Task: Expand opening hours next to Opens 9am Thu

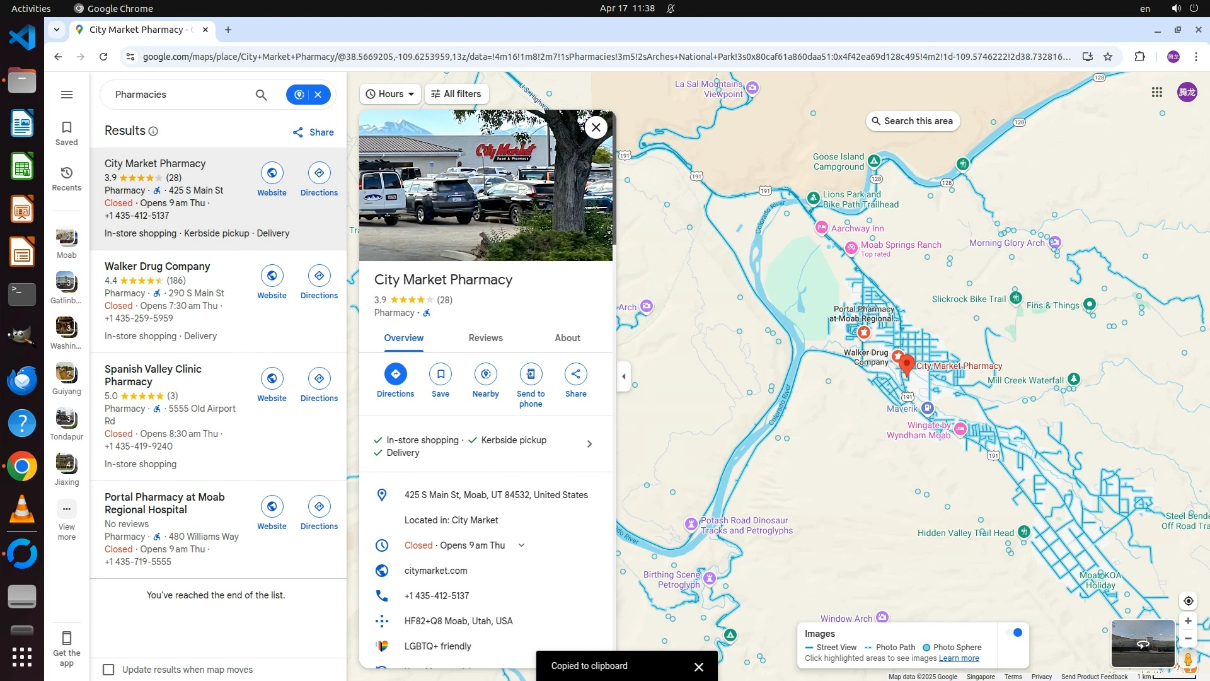Action: click(521, 545)
